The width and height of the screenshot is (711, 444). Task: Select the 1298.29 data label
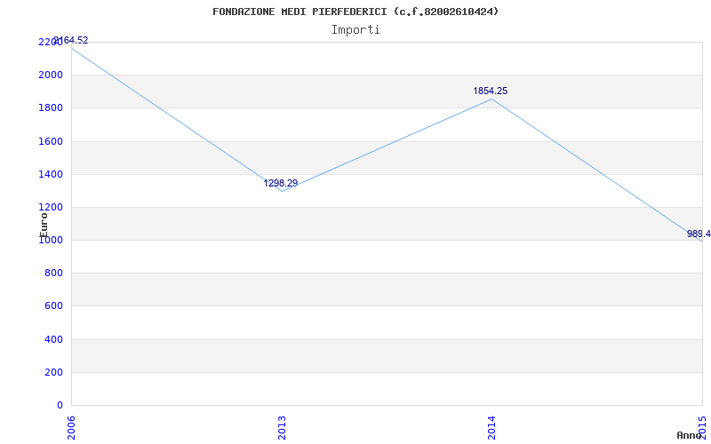coord(281,183)
